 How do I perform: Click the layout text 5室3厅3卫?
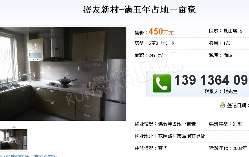pos(161,43)
